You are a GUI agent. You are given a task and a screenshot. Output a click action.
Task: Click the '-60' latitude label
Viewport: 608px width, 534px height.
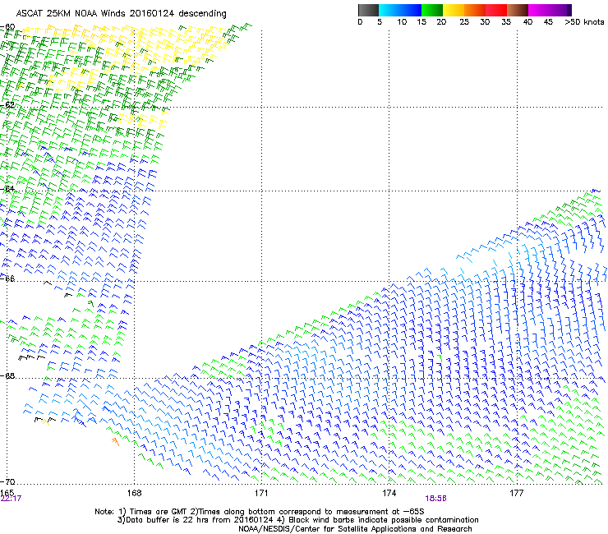pos(7,27)
